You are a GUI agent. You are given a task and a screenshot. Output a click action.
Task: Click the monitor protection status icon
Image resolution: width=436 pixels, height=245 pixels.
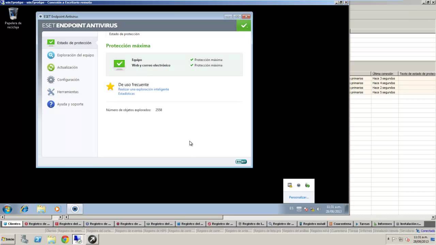(119, 64)
